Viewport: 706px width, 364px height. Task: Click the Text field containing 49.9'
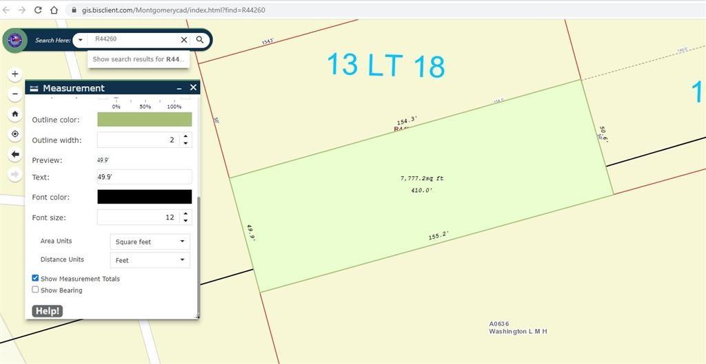pos(145,177)
